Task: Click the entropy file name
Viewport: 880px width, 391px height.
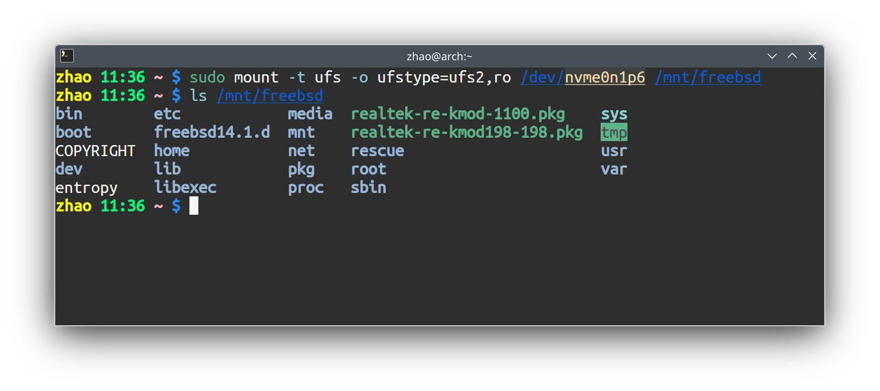Action: click(x=86, y=188)
